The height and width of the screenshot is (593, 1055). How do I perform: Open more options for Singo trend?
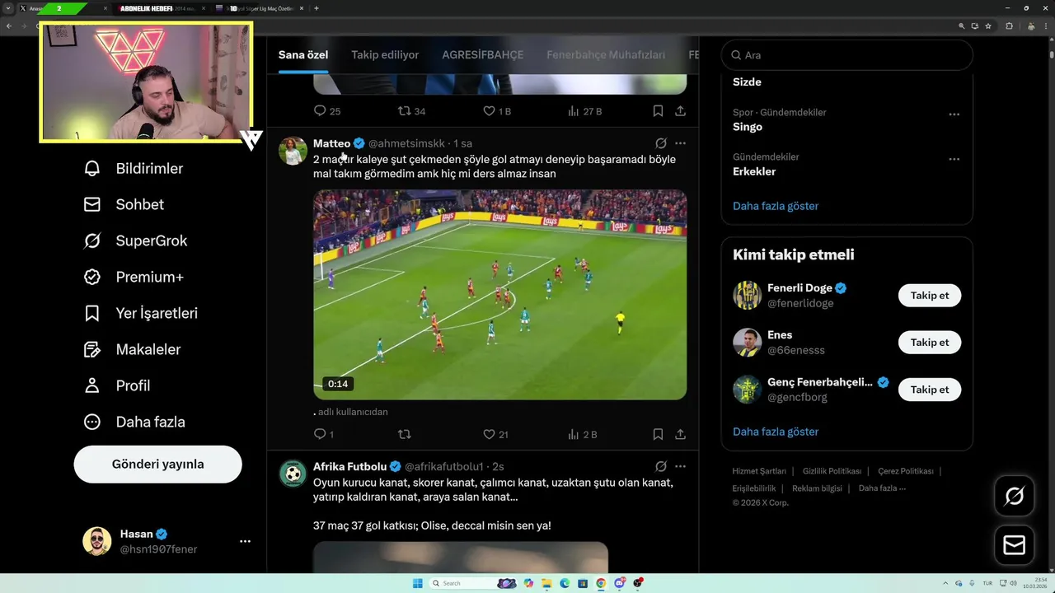pyautogui.click(x=954, y=114)
